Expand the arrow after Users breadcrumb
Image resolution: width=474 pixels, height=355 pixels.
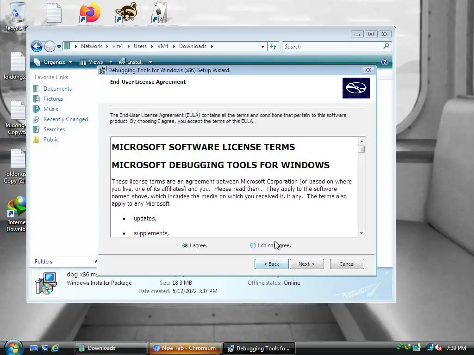click(152, 46)
